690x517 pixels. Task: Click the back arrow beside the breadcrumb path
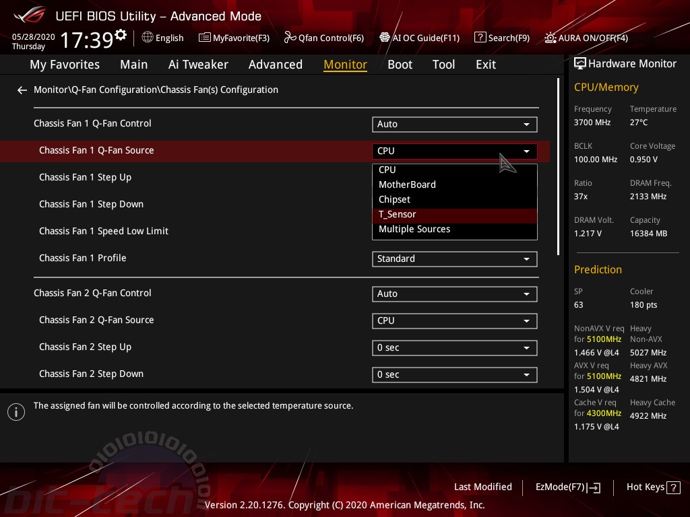22,90
